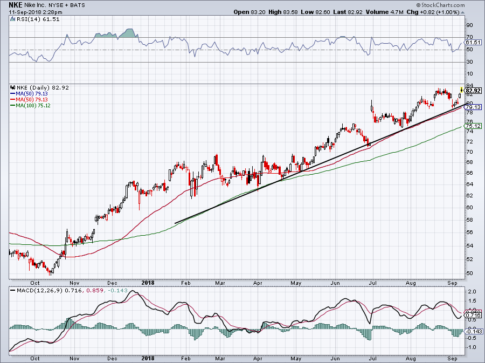Screen dimensions: 485x363
Task: Click the 'RSI(14) 61.51' legend text
Action: click(38, 19)
